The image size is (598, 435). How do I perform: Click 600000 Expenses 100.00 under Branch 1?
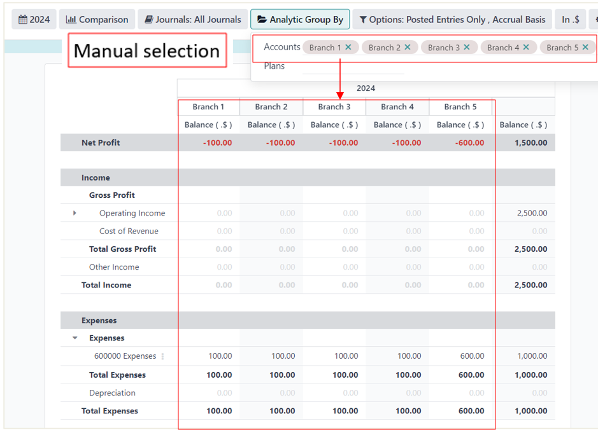220,356
